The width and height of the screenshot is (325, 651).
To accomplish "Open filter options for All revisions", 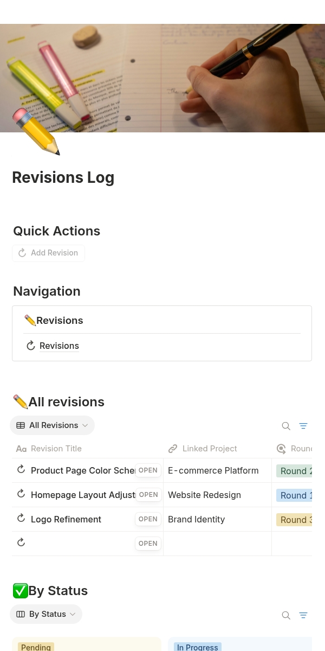I will pyautogui.click(x=303, y=426).
